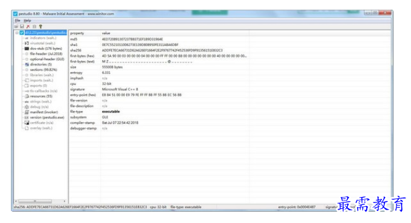The width and height of the screenshot is (411, 223).
Task: Open the Help menu
Action: (27, 21)
